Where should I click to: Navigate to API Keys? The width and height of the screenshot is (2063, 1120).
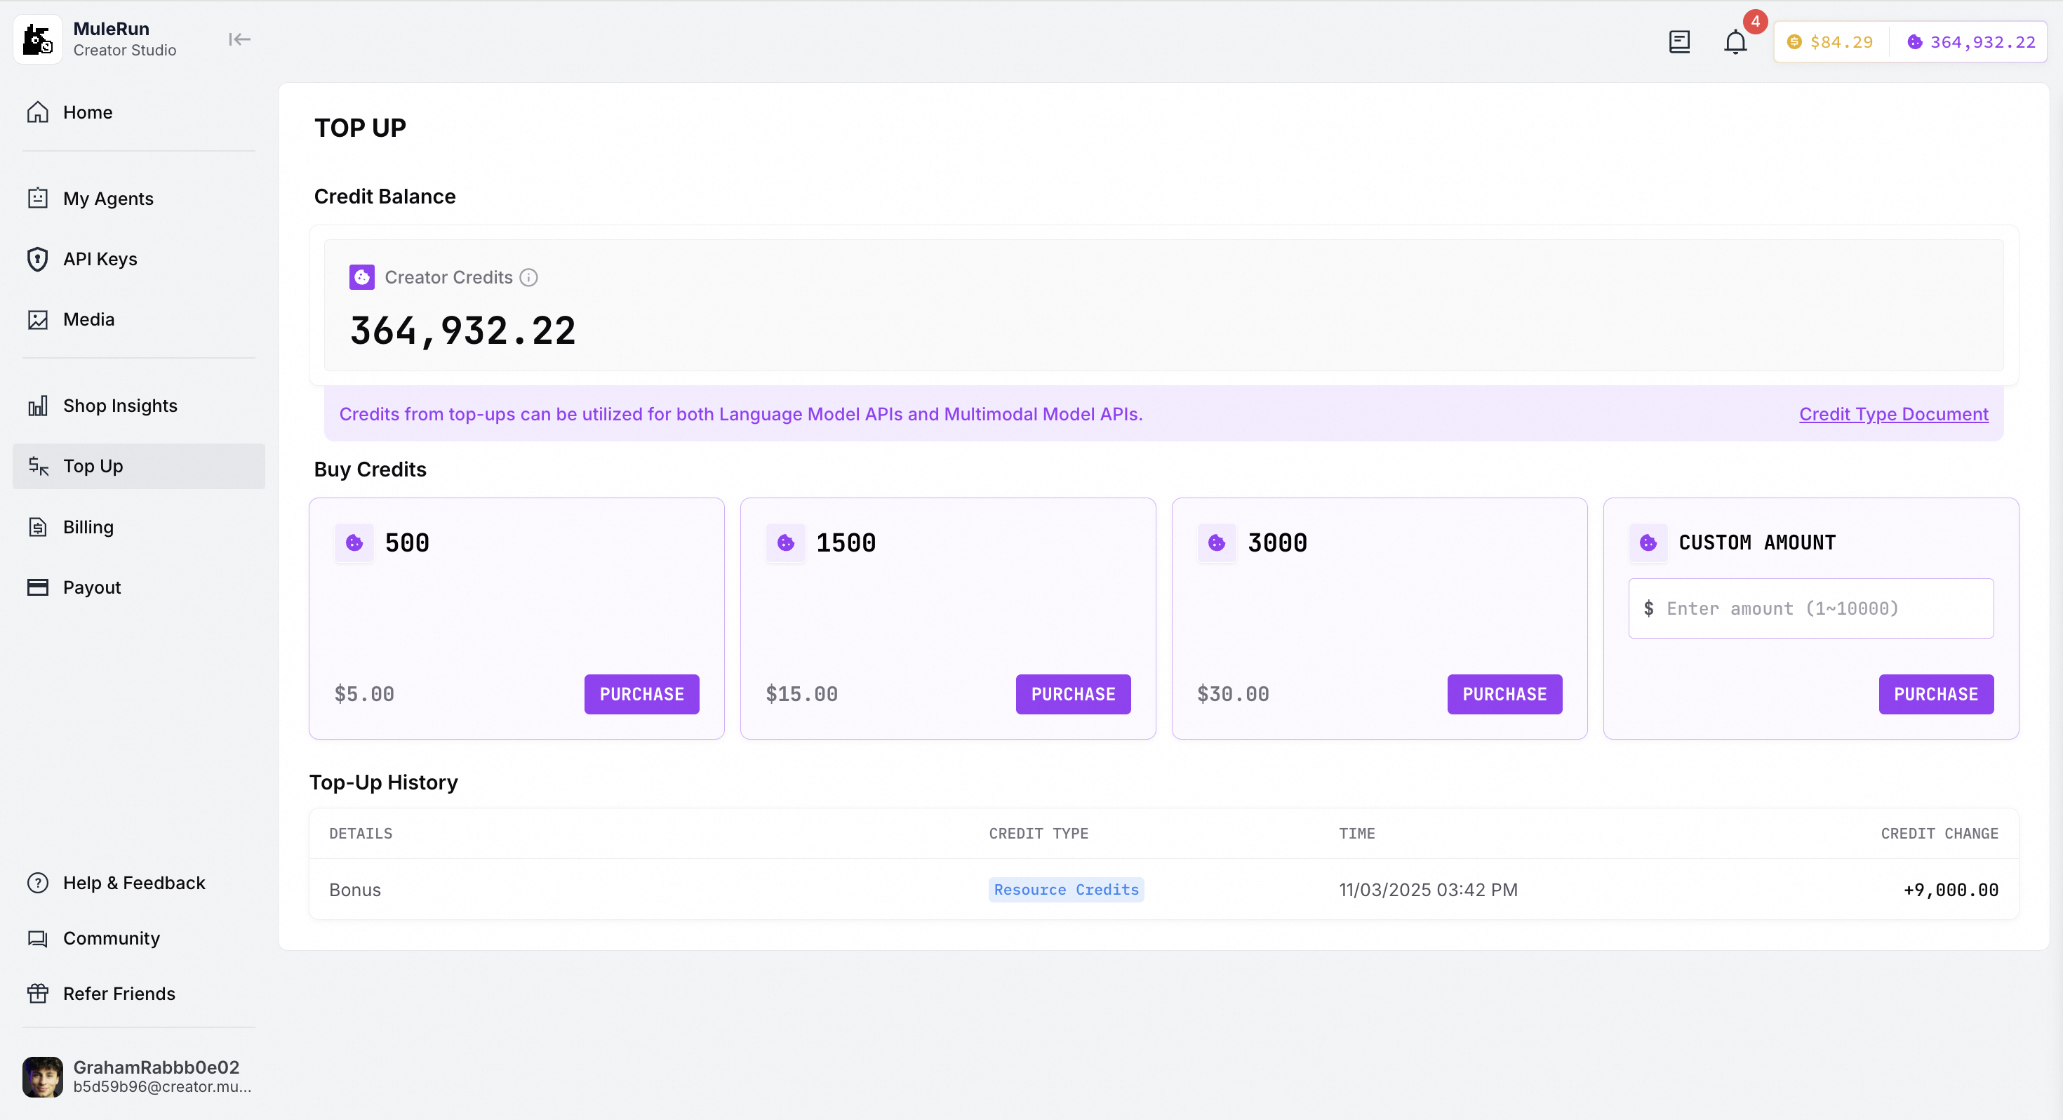click(x=100, y=259)
